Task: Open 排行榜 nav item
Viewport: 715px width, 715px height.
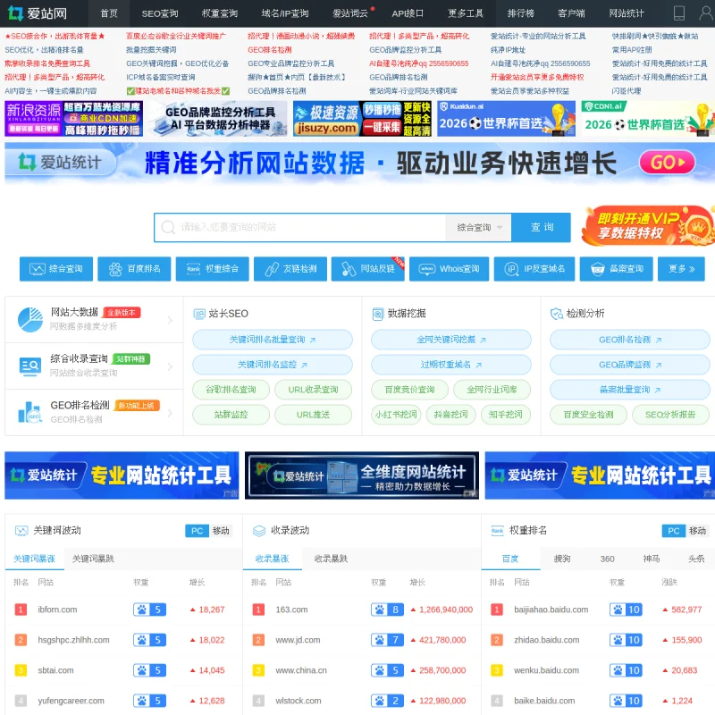Action: tap(520, 13)
